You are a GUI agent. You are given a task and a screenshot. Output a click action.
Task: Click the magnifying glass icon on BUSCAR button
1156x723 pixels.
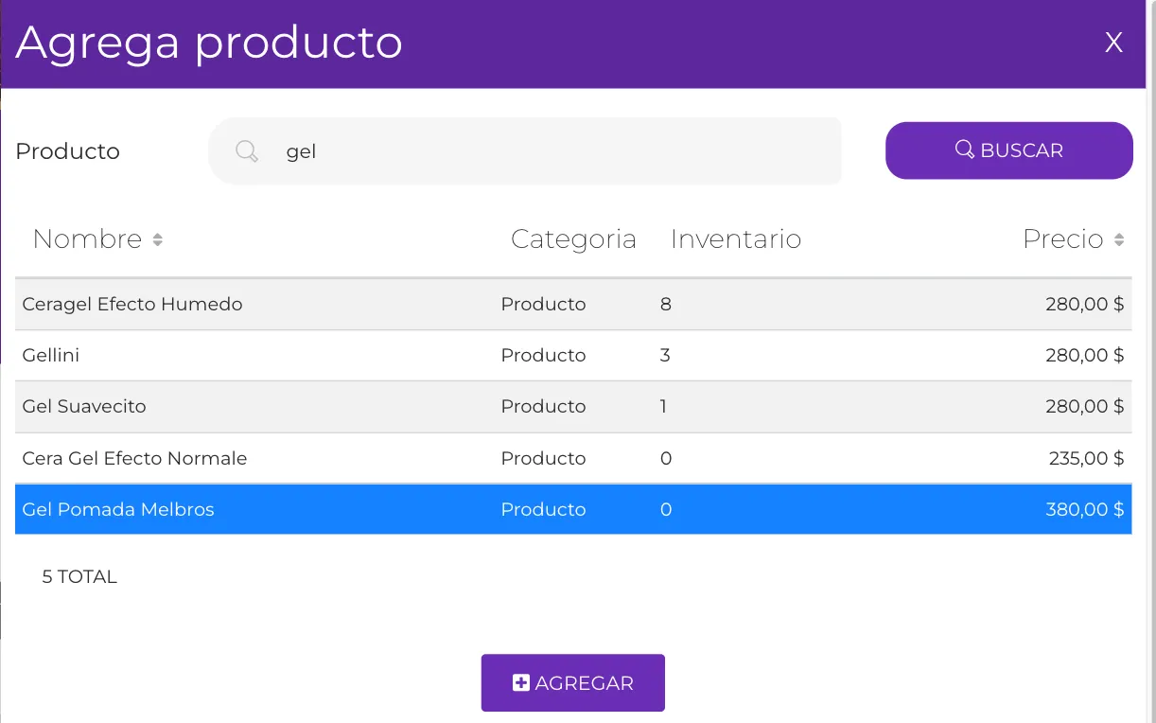coord(966,150)
